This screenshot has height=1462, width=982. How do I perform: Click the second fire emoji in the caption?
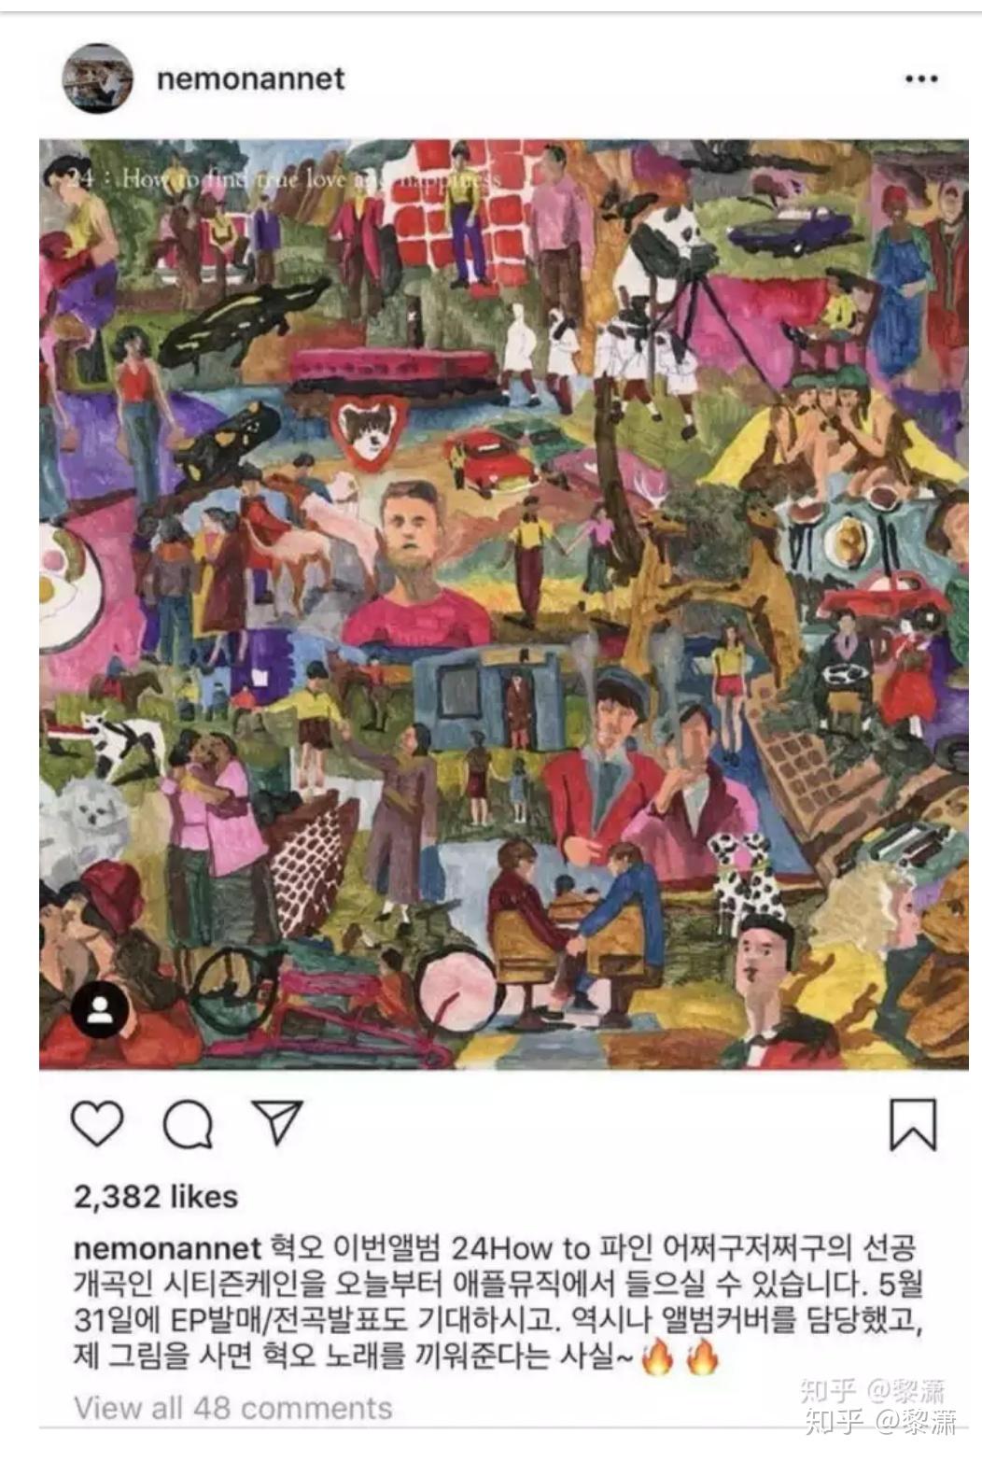[x=702, y=1356]
